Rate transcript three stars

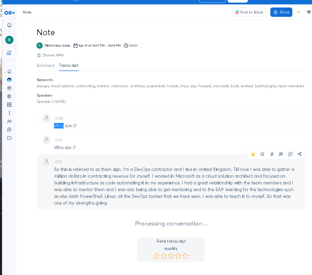(171, 256)
